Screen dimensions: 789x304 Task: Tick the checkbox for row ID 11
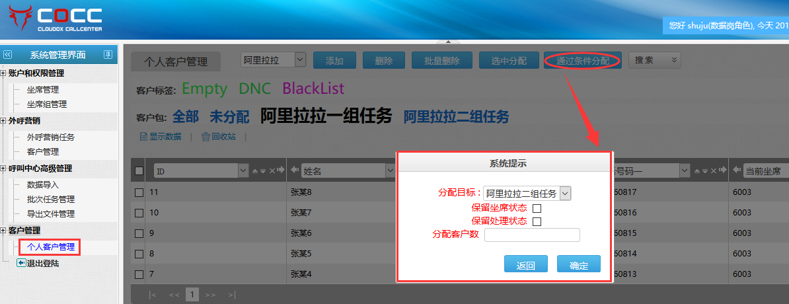tap(139, 193)
